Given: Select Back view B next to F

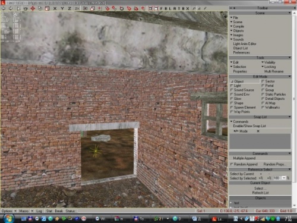Looking at the screenshot, I should (x=166, y=8).
